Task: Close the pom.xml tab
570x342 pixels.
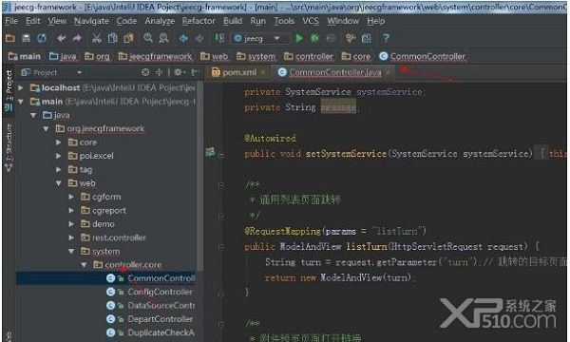Action: pos(263,72)
